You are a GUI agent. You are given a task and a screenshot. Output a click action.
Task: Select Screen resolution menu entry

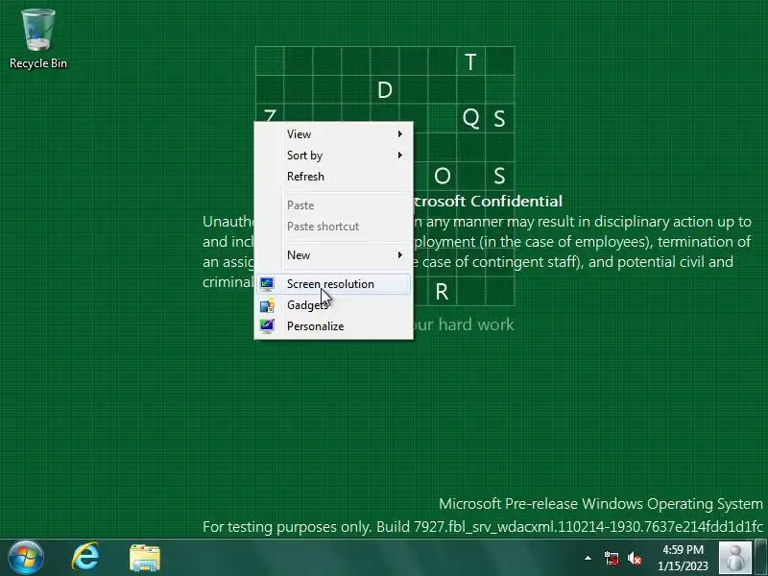333,284
